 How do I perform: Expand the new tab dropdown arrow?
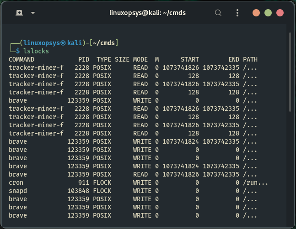(x=33, y=13)
